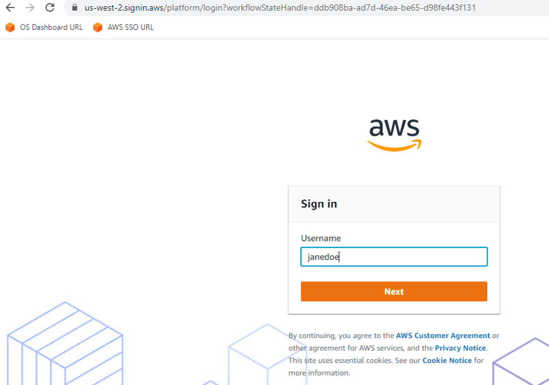The height and width of the screenshot is (385, 549).
Task: Select the signin.aws URL in the address bar
Action: 280,8
